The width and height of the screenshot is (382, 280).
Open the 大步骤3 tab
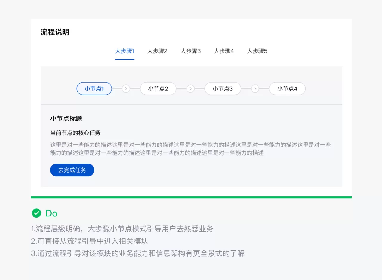tap(190, 51)
